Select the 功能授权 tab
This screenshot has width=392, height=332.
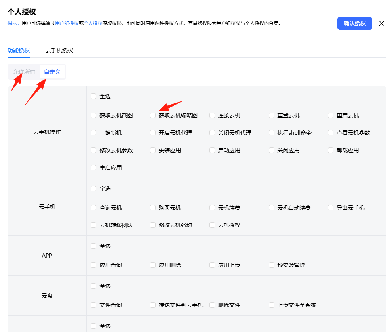coord(19,50)
